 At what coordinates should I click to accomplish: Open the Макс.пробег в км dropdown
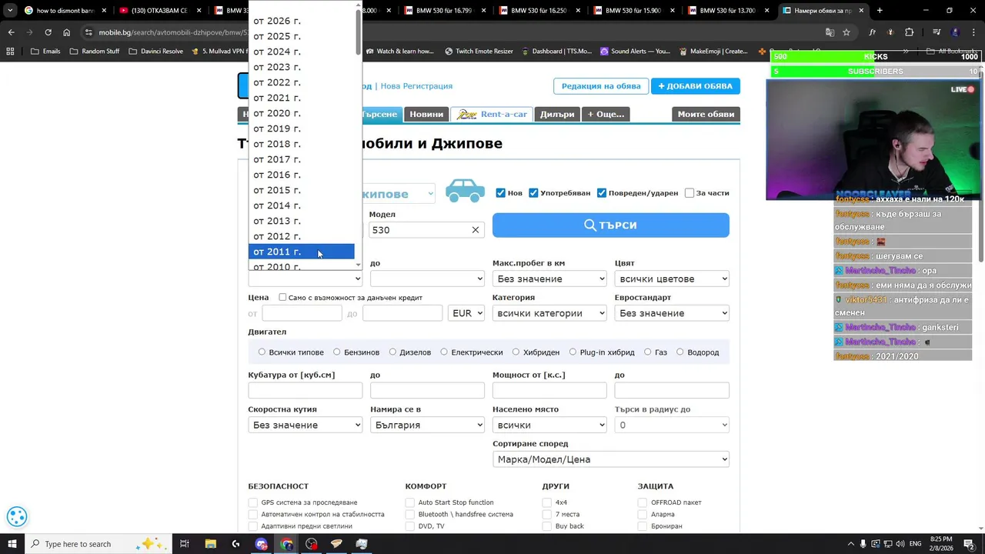pos(549,279)
